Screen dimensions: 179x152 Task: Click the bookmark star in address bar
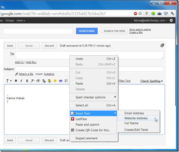click(140, 13)
